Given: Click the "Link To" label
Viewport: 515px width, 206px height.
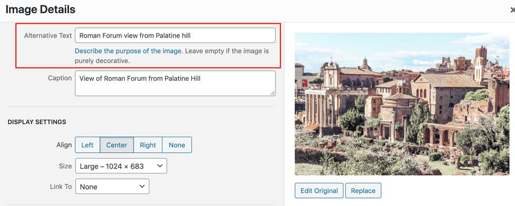Looking at the screenshot, I should (61, 186).
